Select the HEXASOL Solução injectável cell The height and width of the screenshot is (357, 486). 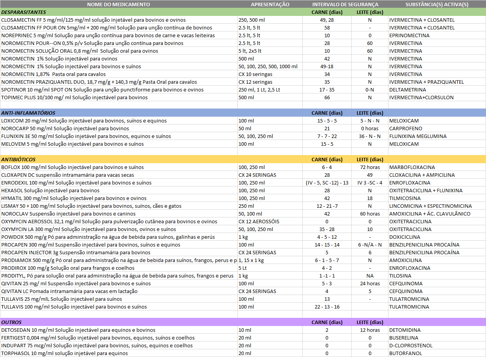(118, 190)
